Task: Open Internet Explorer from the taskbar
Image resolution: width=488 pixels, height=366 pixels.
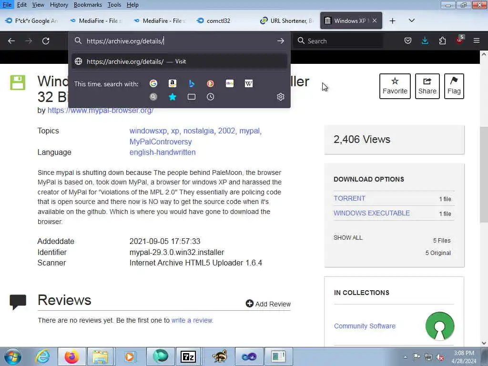Action: tap(42, 356)
